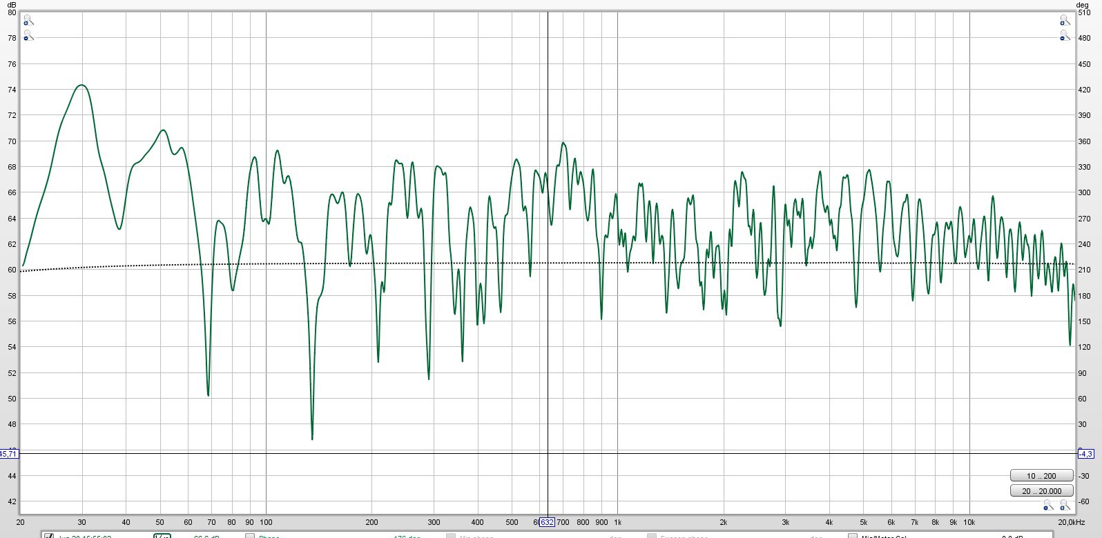Screen dimensions: 1102x538
Task: Toggle the Mic/Meter Cal trace checkbox
Action: 852,536
